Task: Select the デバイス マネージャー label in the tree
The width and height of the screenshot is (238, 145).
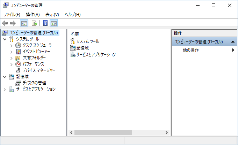Action: point(39,70)
